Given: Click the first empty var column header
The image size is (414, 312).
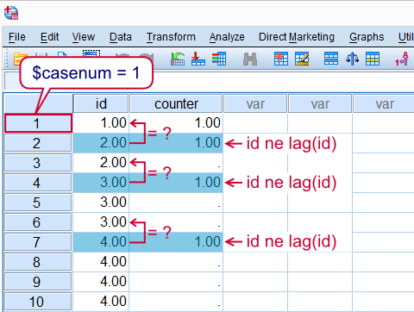Looking at the screenshot, I should tap(255, 103).
